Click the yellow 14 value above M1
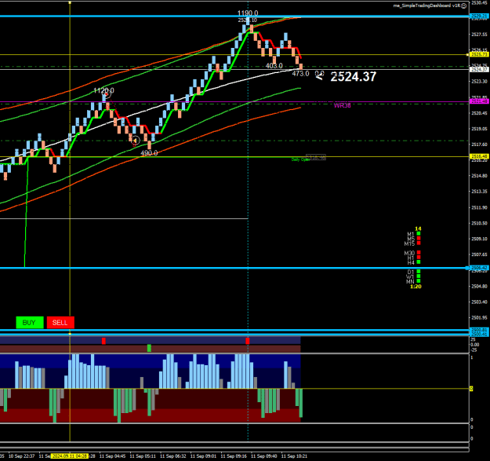 coord(418,229)
